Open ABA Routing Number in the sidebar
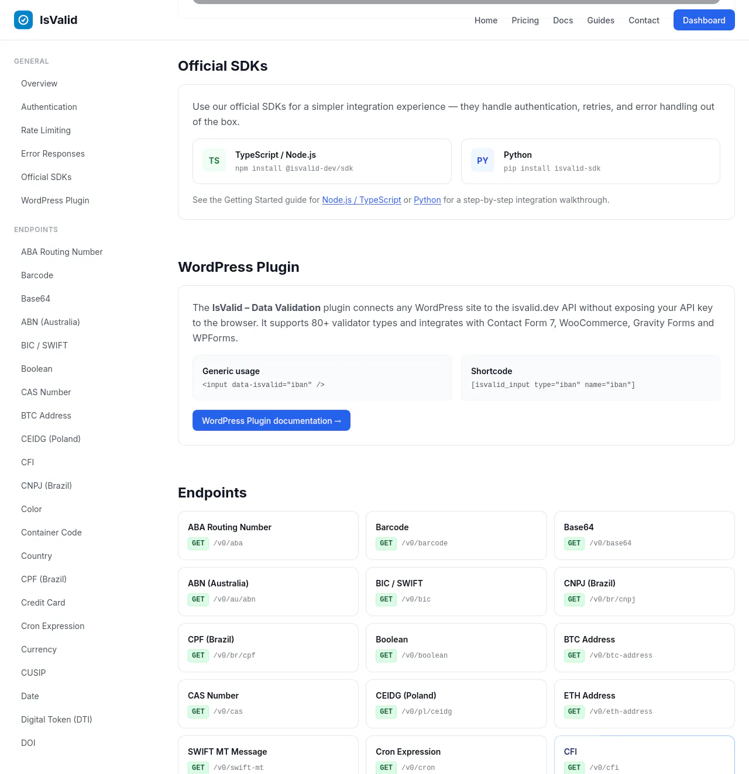The image size is (749, 774). click(62, 252)
